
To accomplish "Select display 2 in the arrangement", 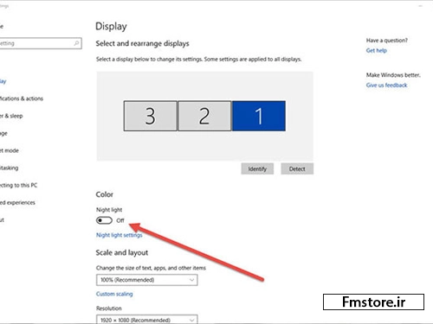I will (x=204, y=116).
